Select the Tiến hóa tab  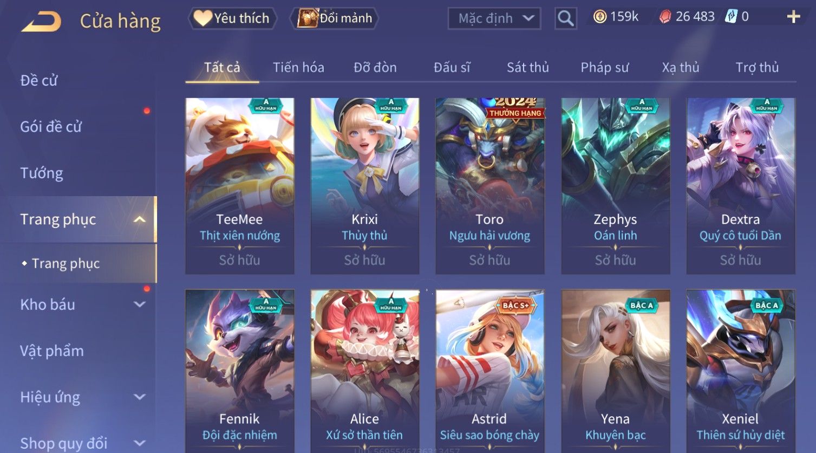(298, 67)
